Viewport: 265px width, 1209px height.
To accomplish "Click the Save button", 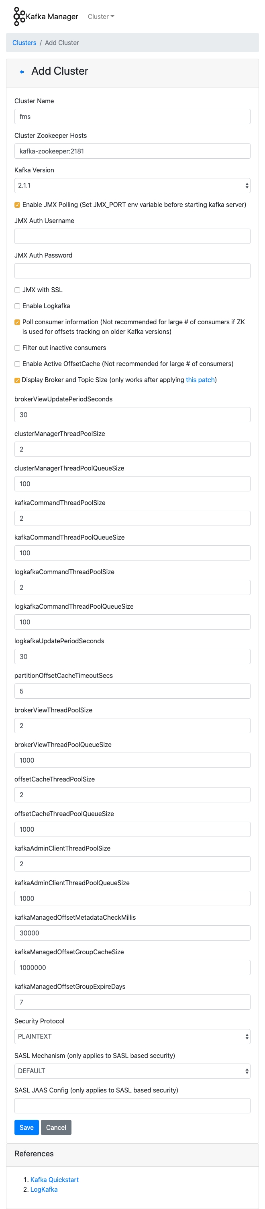I will tap(26, 1127).
